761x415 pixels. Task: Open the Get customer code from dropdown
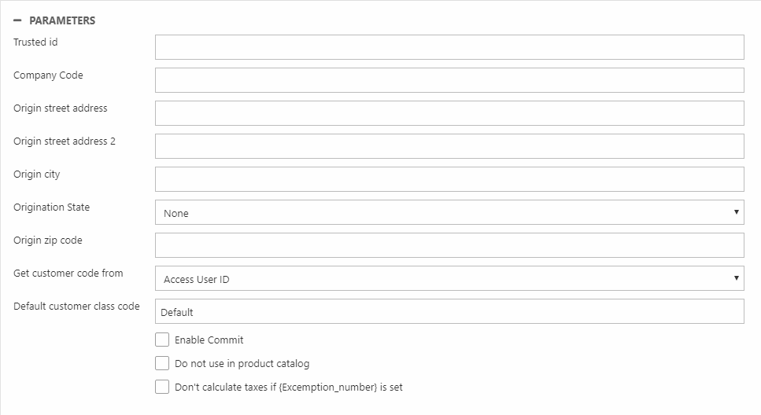point(449,278)
